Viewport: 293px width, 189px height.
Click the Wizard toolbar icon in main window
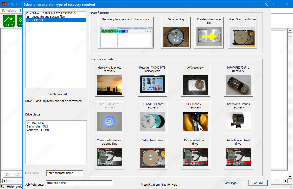click(x=9, y=21)
